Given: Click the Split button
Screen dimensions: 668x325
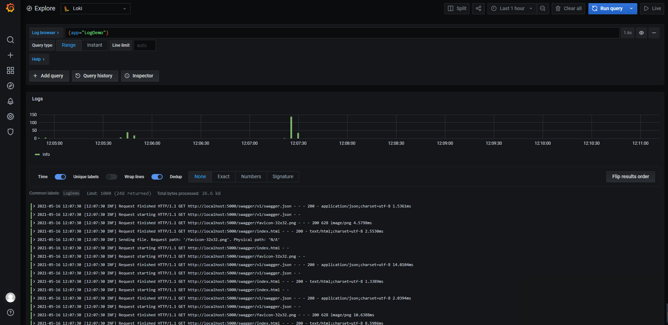Looking at the screenshot, I should point(457,8).
